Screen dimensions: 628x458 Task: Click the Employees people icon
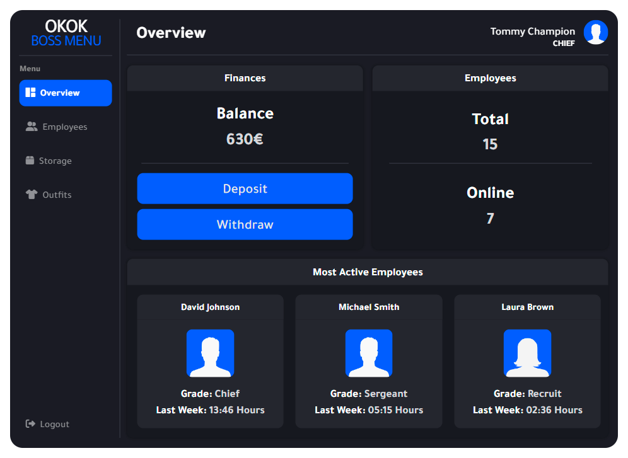coord(30,126)
